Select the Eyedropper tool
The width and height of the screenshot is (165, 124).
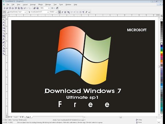[x=4, y=45]
